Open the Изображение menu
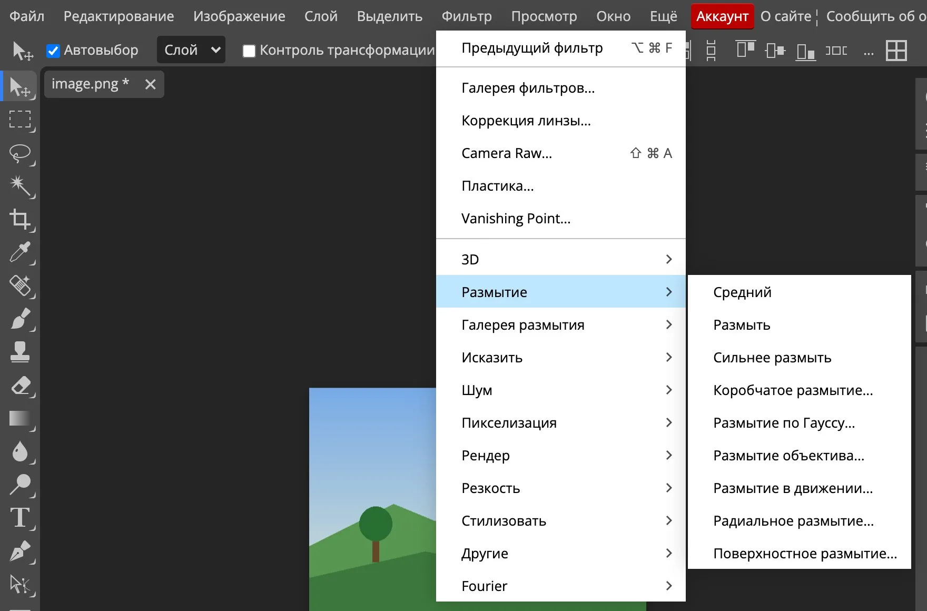927x611 pixels. coord(239,16)
